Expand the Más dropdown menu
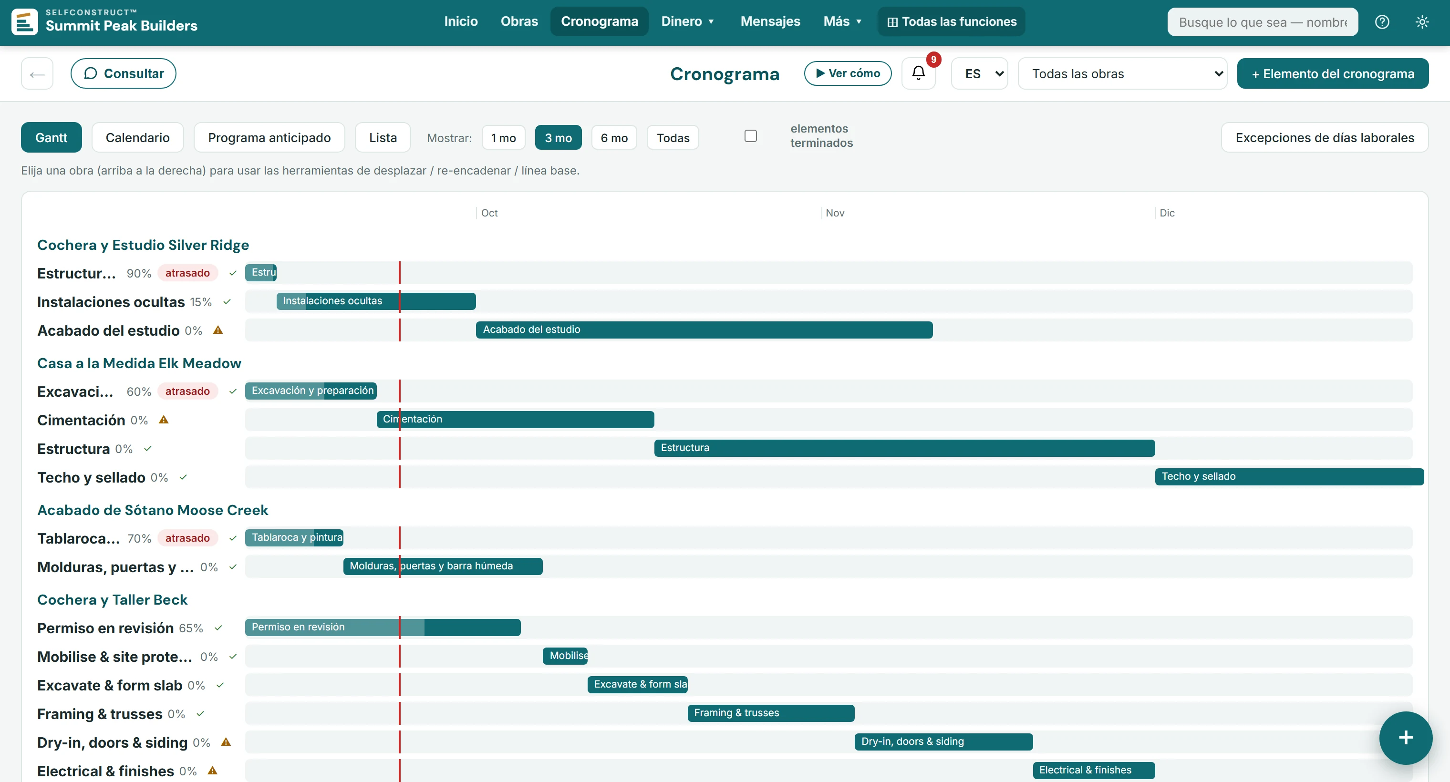Viewport: 1450px width, 782px height. tap(842, 21)
